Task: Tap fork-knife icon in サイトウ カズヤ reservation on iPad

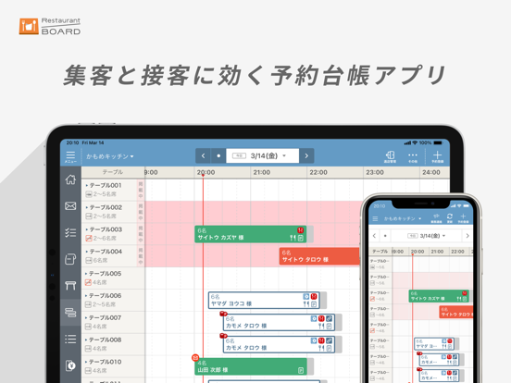Action: [293, 239]
